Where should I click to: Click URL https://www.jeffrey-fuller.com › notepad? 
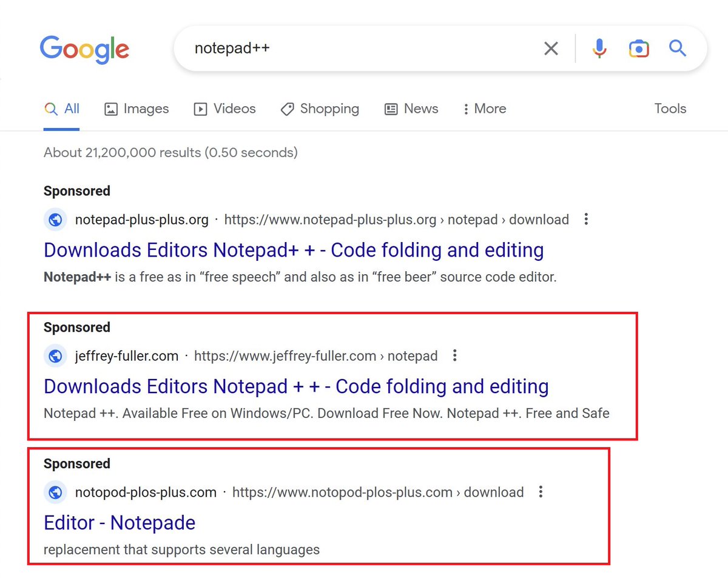point(315,356)
